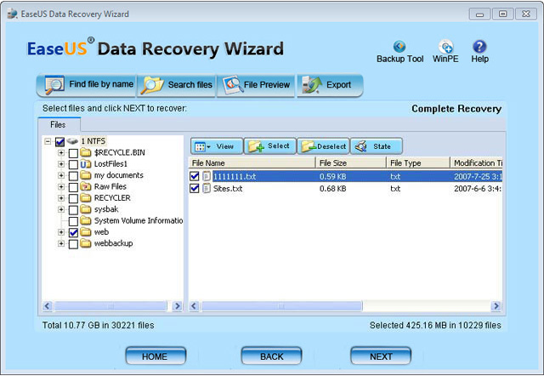Viewport: 544px width, 376px height.
Task: Click the sysbak folder icon
Action: [85, 209]
